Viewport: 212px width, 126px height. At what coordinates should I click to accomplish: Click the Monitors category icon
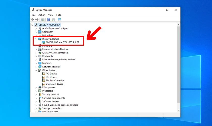(40, 63)
